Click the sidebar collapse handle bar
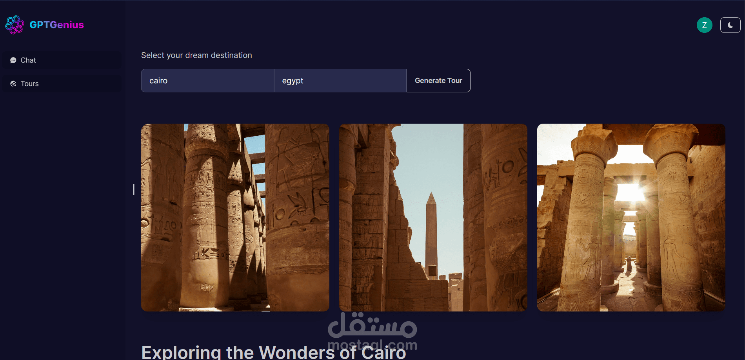This screenshot has width=745, height=360. (x=134, y=189)
